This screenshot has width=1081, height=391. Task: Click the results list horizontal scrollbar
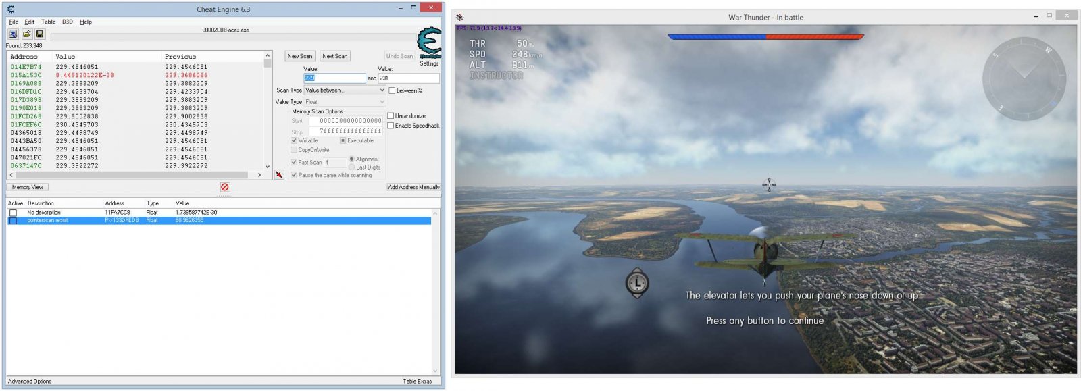136,175
